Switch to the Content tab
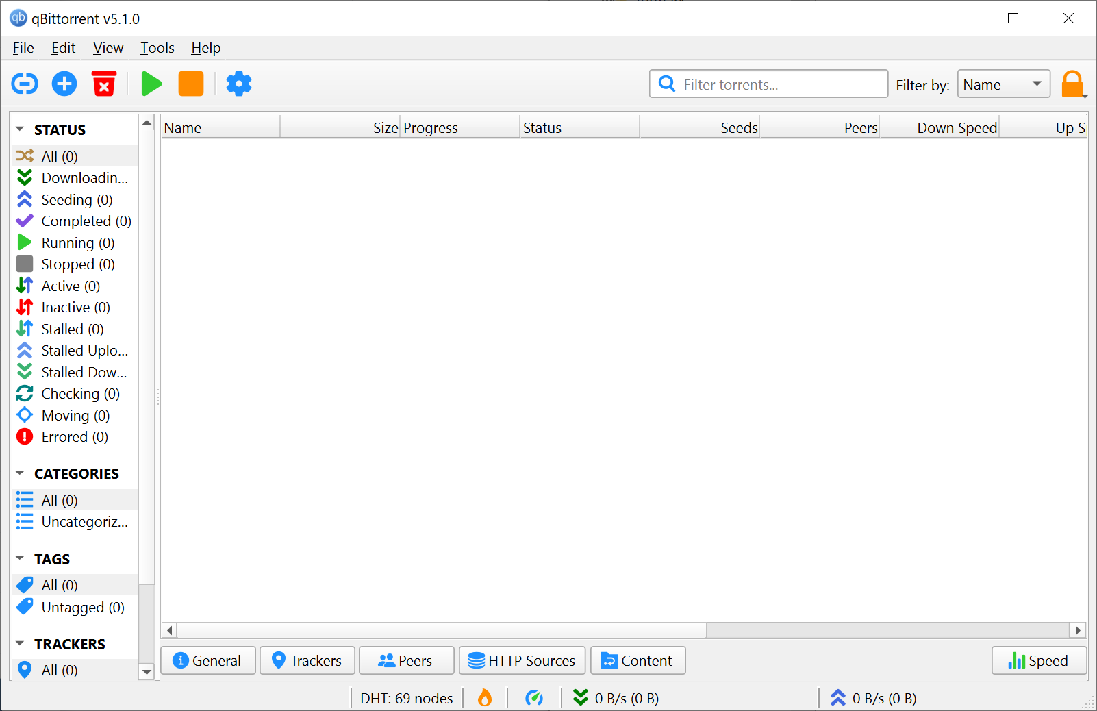 pos(638,660)
